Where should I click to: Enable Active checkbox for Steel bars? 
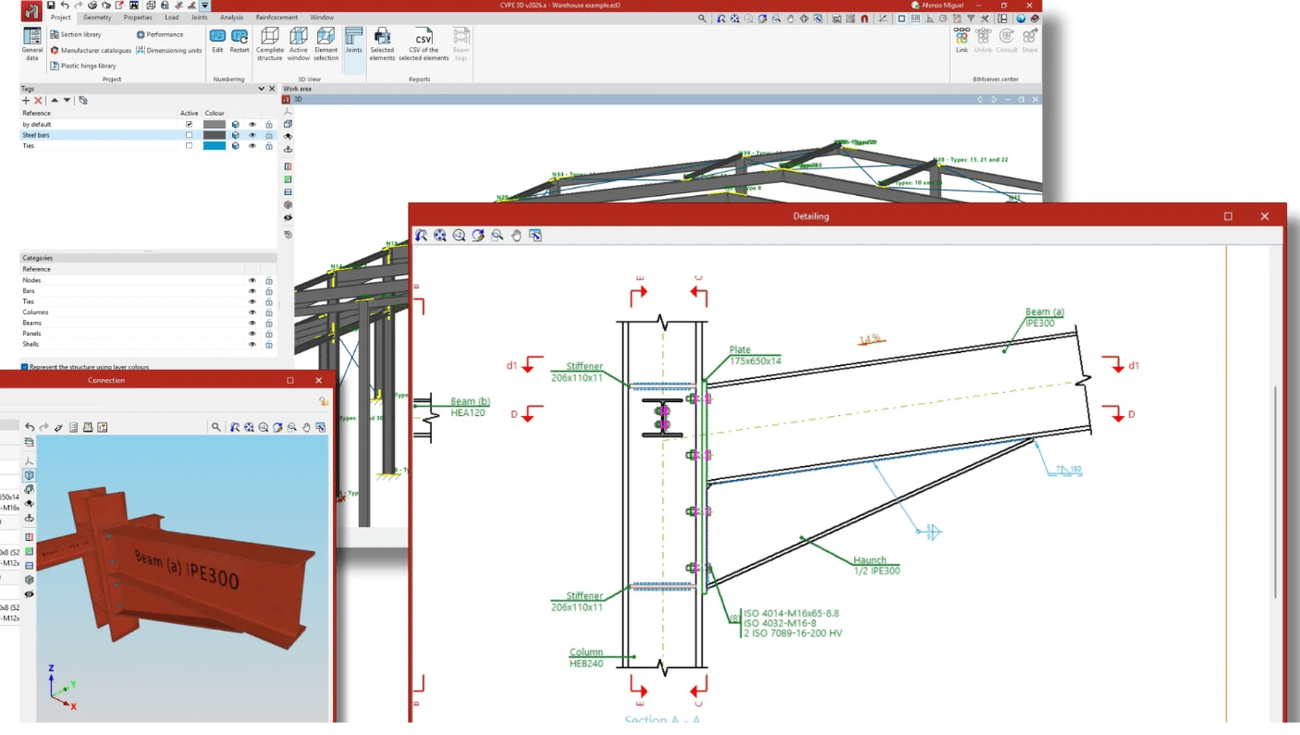pos(190,135)
